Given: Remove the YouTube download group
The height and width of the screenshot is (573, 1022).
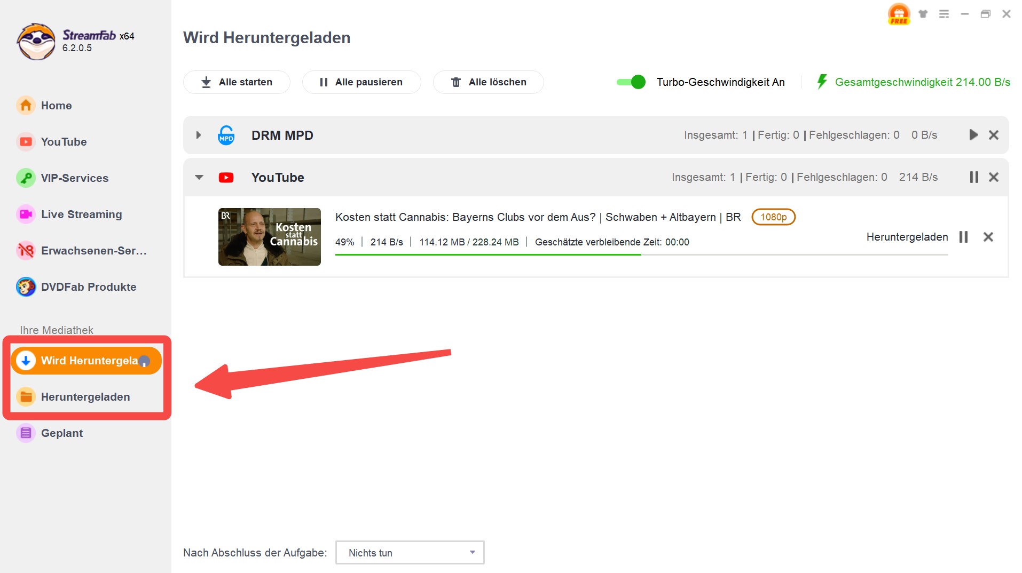Looking at the screenshot, I should pyautogui.click(x=993, y=177).
